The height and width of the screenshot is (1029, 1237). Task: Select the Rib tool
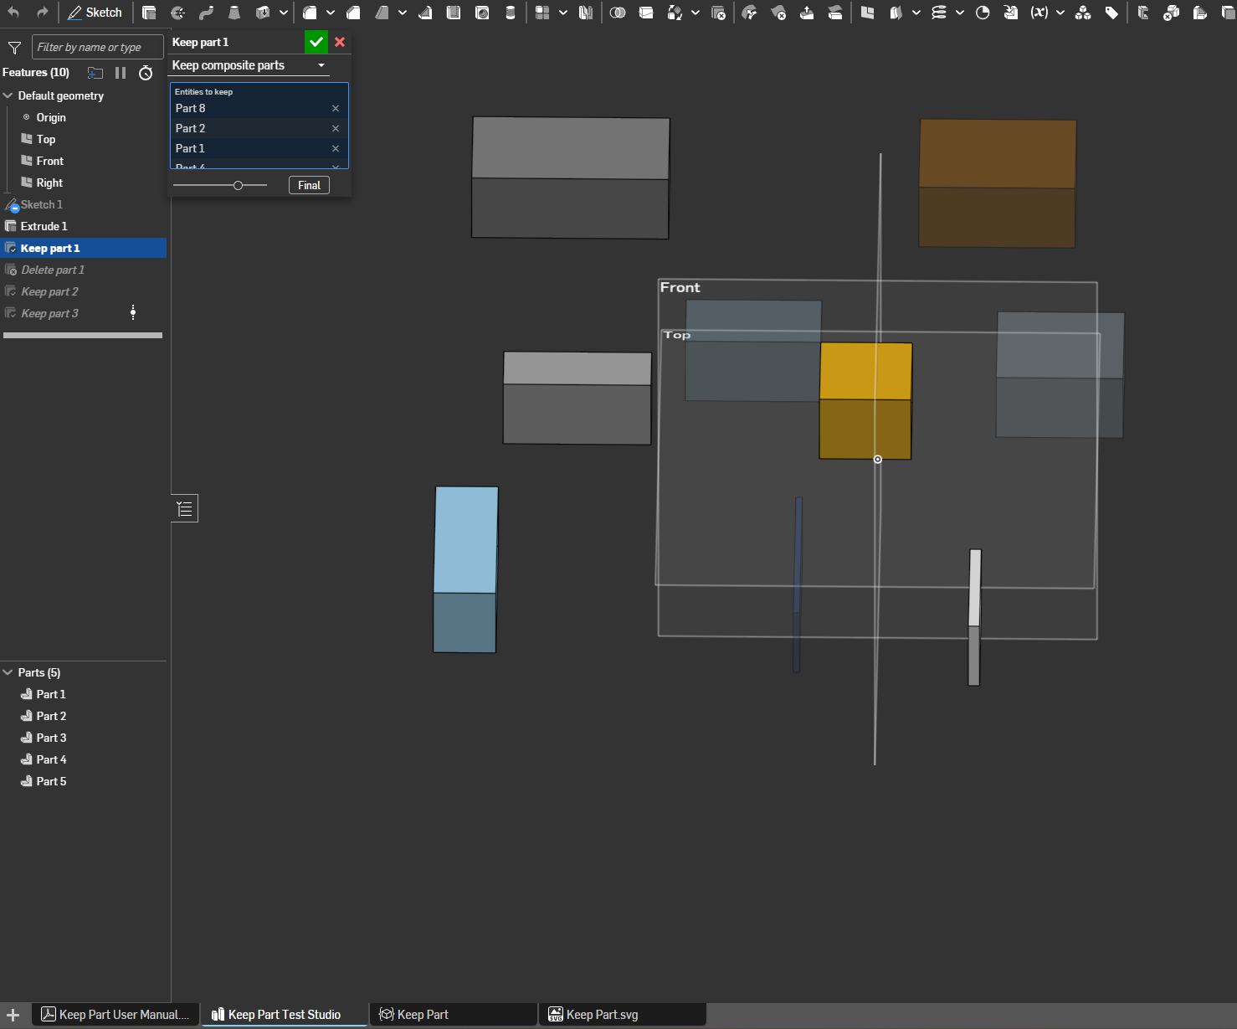tap(425, 13)
